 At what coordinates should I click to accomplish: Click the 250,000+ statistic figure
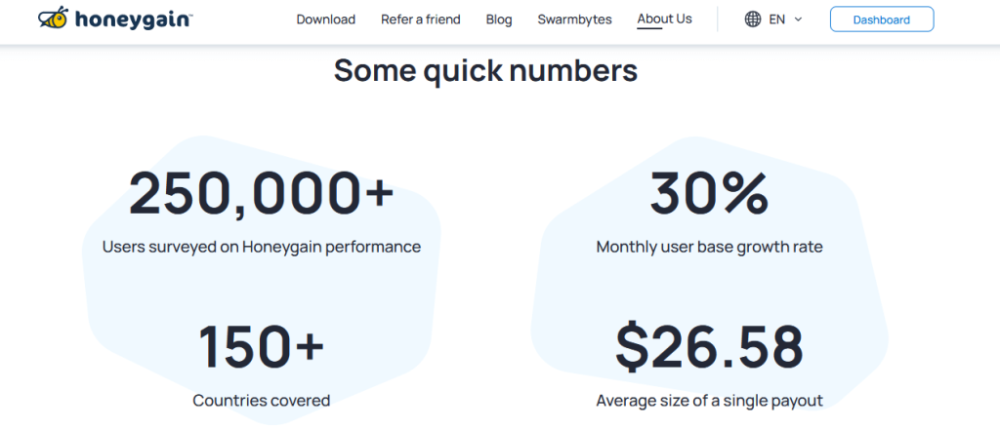262,193
